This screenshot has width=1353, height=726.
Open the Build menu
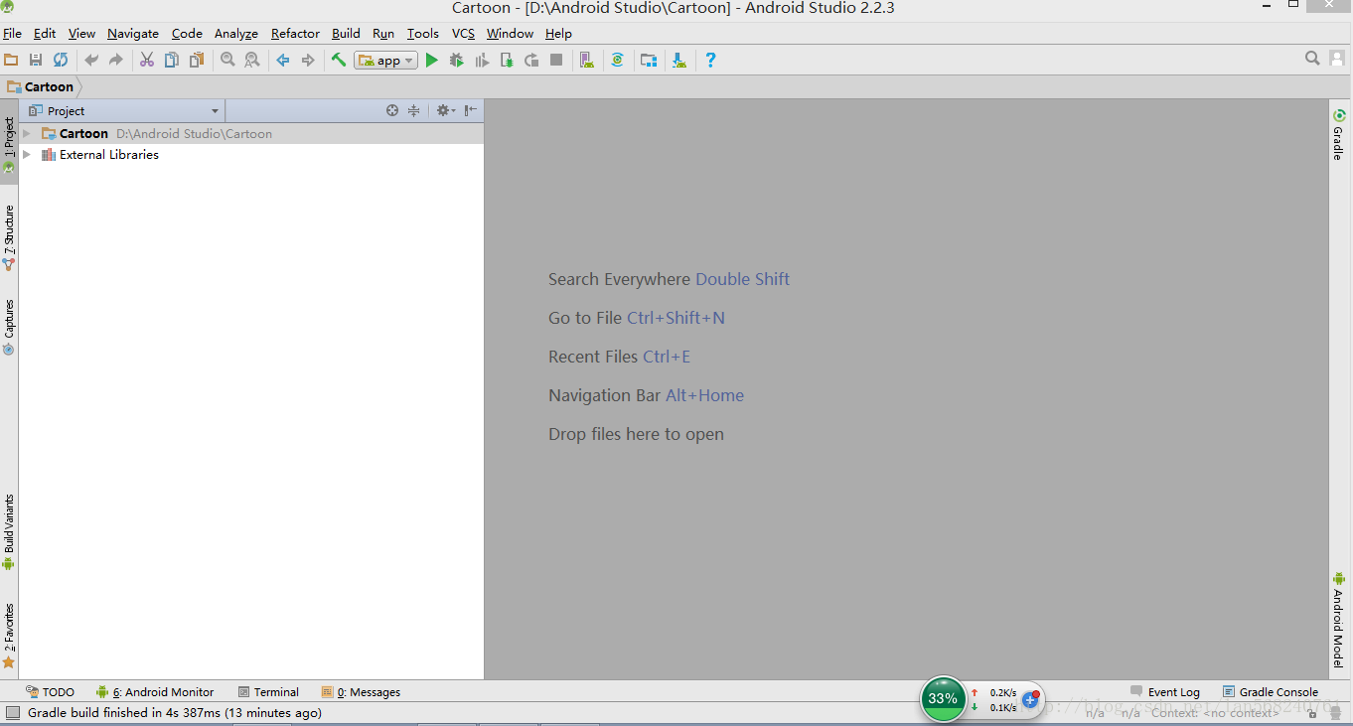pos(346,33)
